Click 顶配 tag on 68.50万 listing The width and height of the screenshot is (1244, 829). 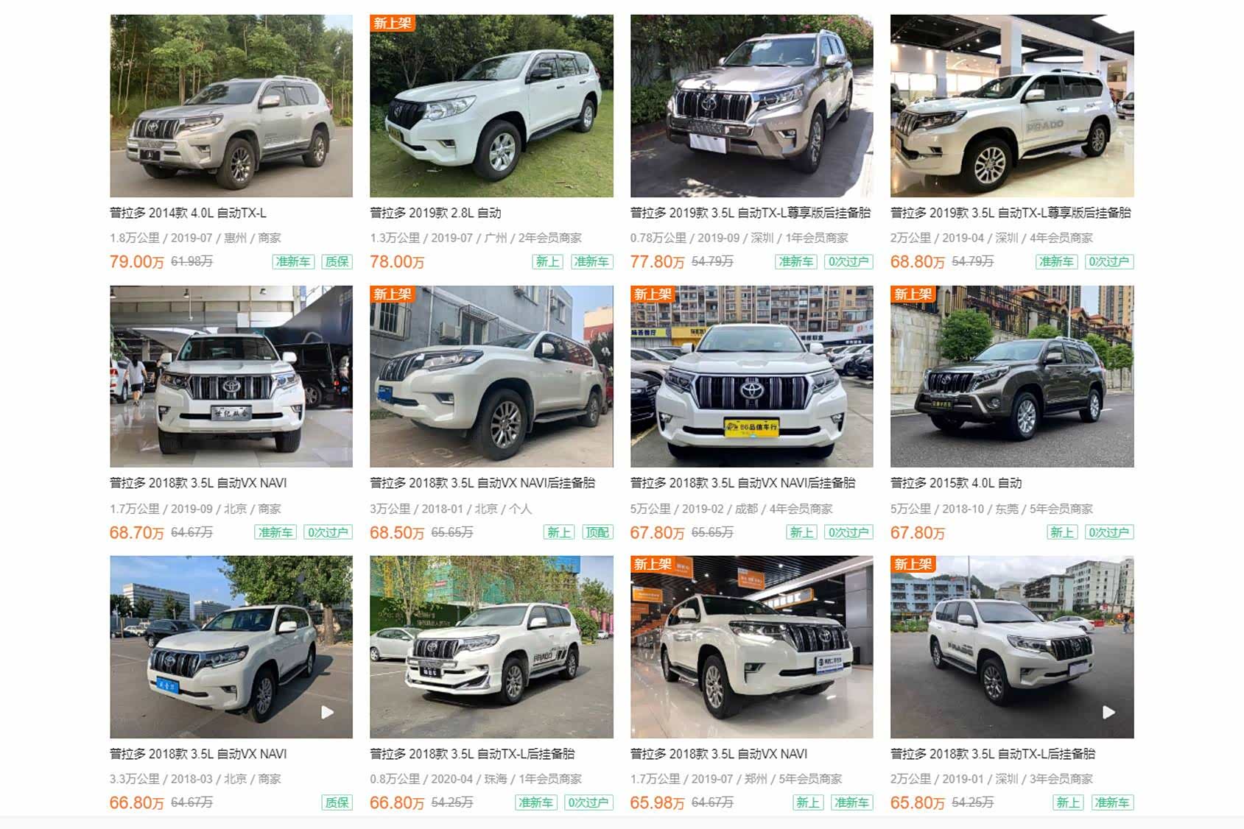tap(597, 532)
